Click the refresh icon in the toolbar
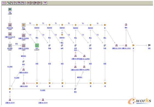The height and width of the screenshot is (107, 154). pos(4,3)
